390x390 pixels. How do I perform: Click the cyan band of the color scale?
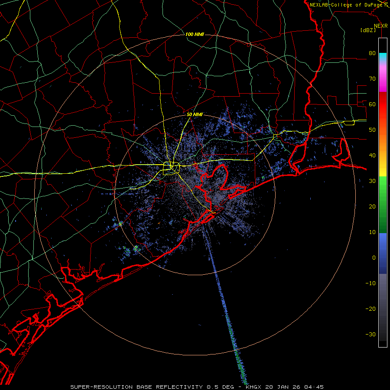pyautogui.click(x=383, y=57)
